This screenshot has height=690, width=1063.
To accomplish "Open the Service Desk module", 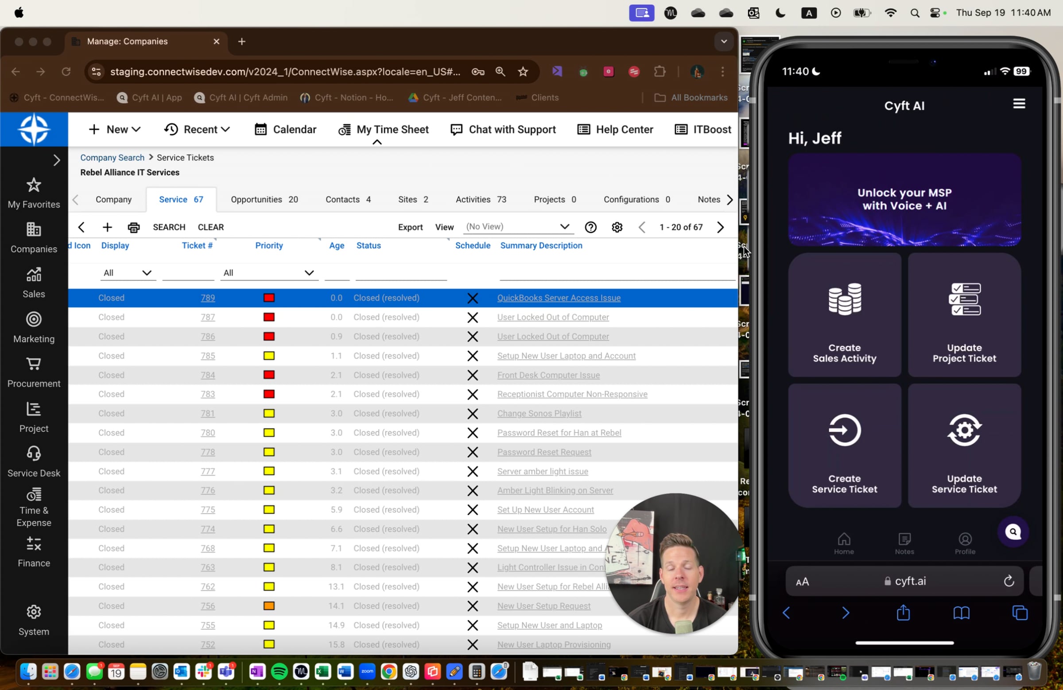I will click(x=34, y=462).
